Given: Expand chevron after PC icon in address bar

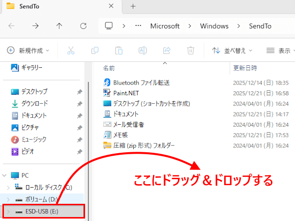Looking at the screenshot, I should (123, 26).
